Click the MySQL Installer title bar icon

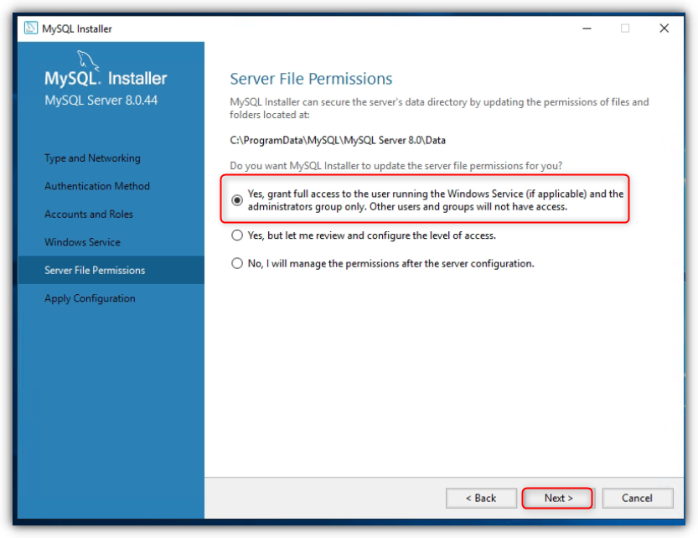point(31,28)
